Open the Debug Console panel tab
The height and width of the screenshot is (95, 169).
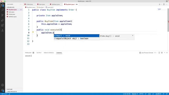coord(49,53)
